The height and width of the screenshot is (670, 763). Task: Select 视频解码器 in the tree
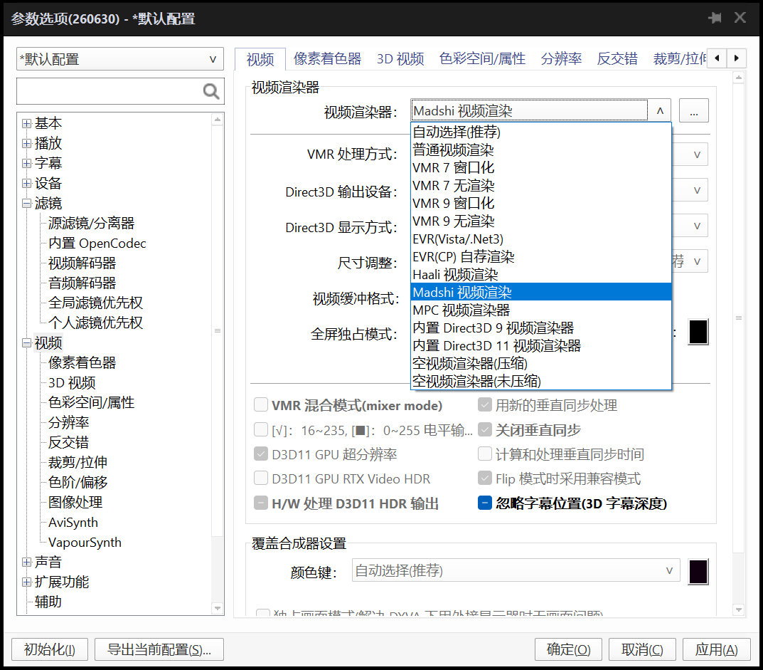[x=82, y=263]
